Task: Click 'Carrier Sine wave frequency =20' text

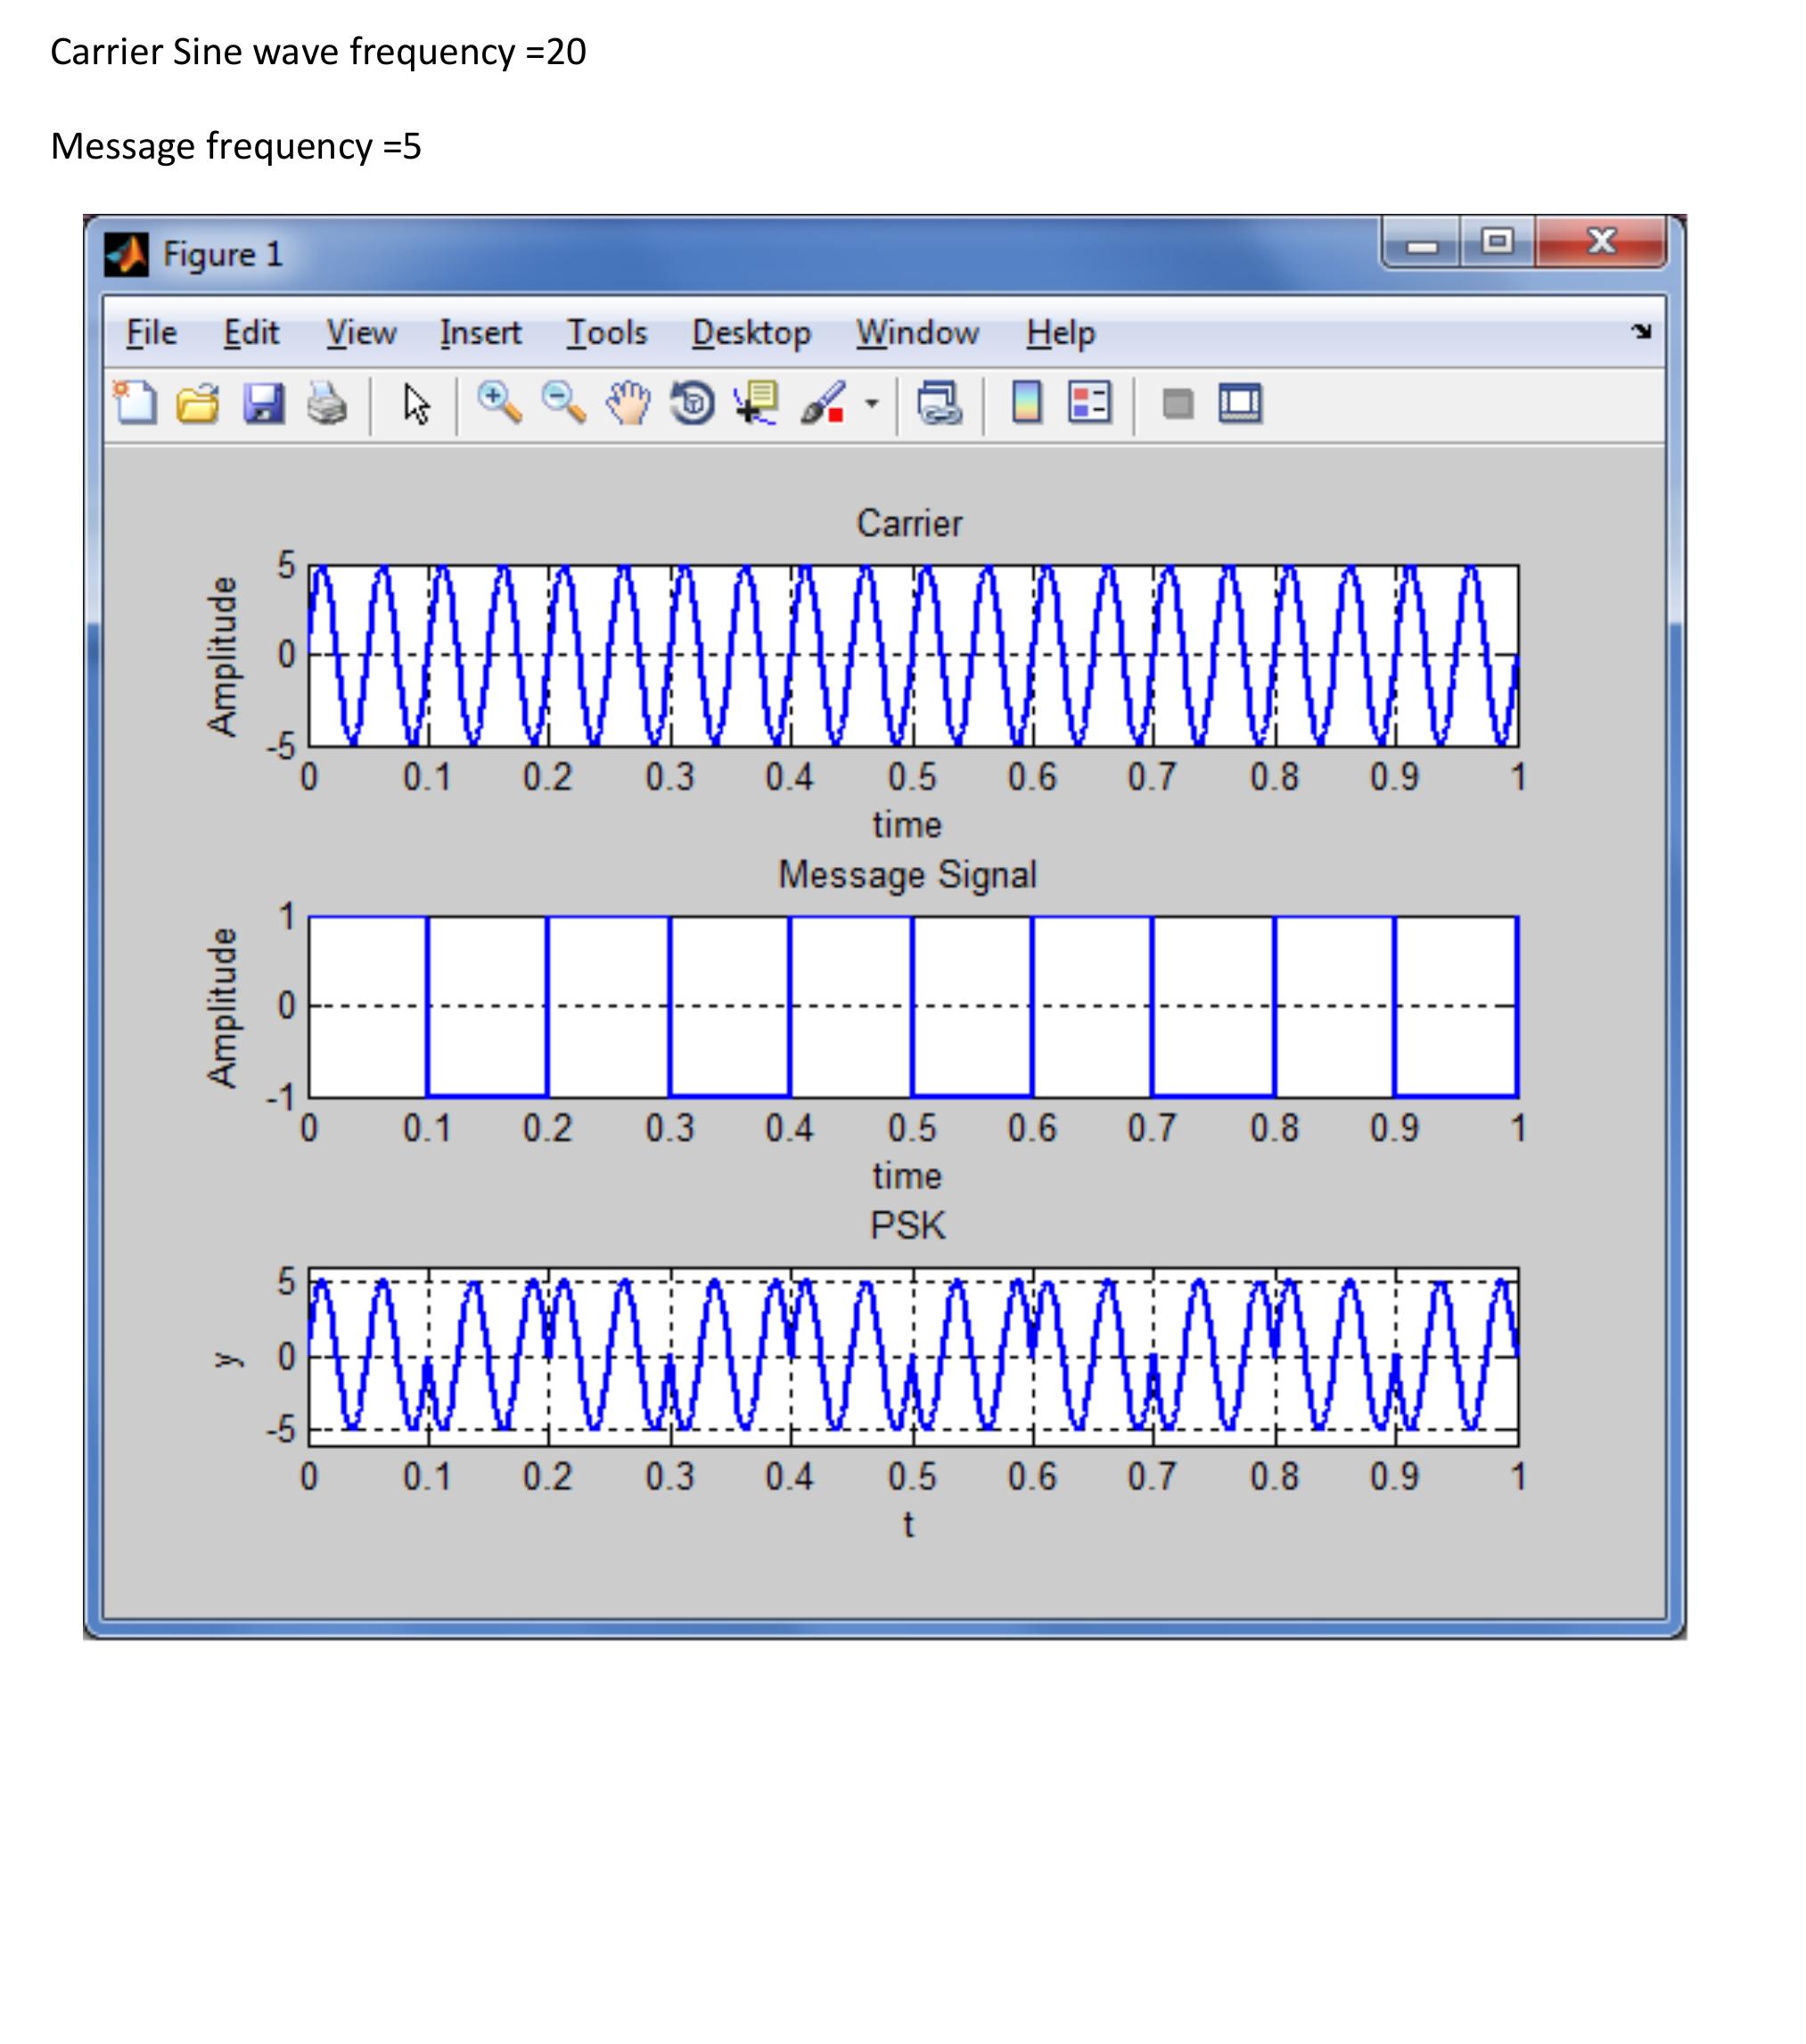Action: coord(318,52)
